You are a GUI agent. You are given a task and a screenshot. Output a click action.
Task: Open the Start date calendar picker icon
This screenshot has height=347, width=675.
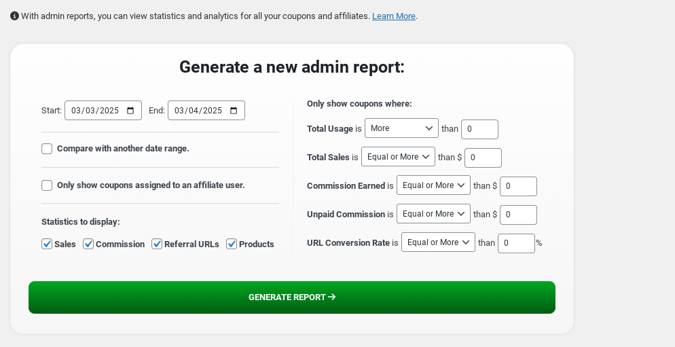click(x=130, y=111)
